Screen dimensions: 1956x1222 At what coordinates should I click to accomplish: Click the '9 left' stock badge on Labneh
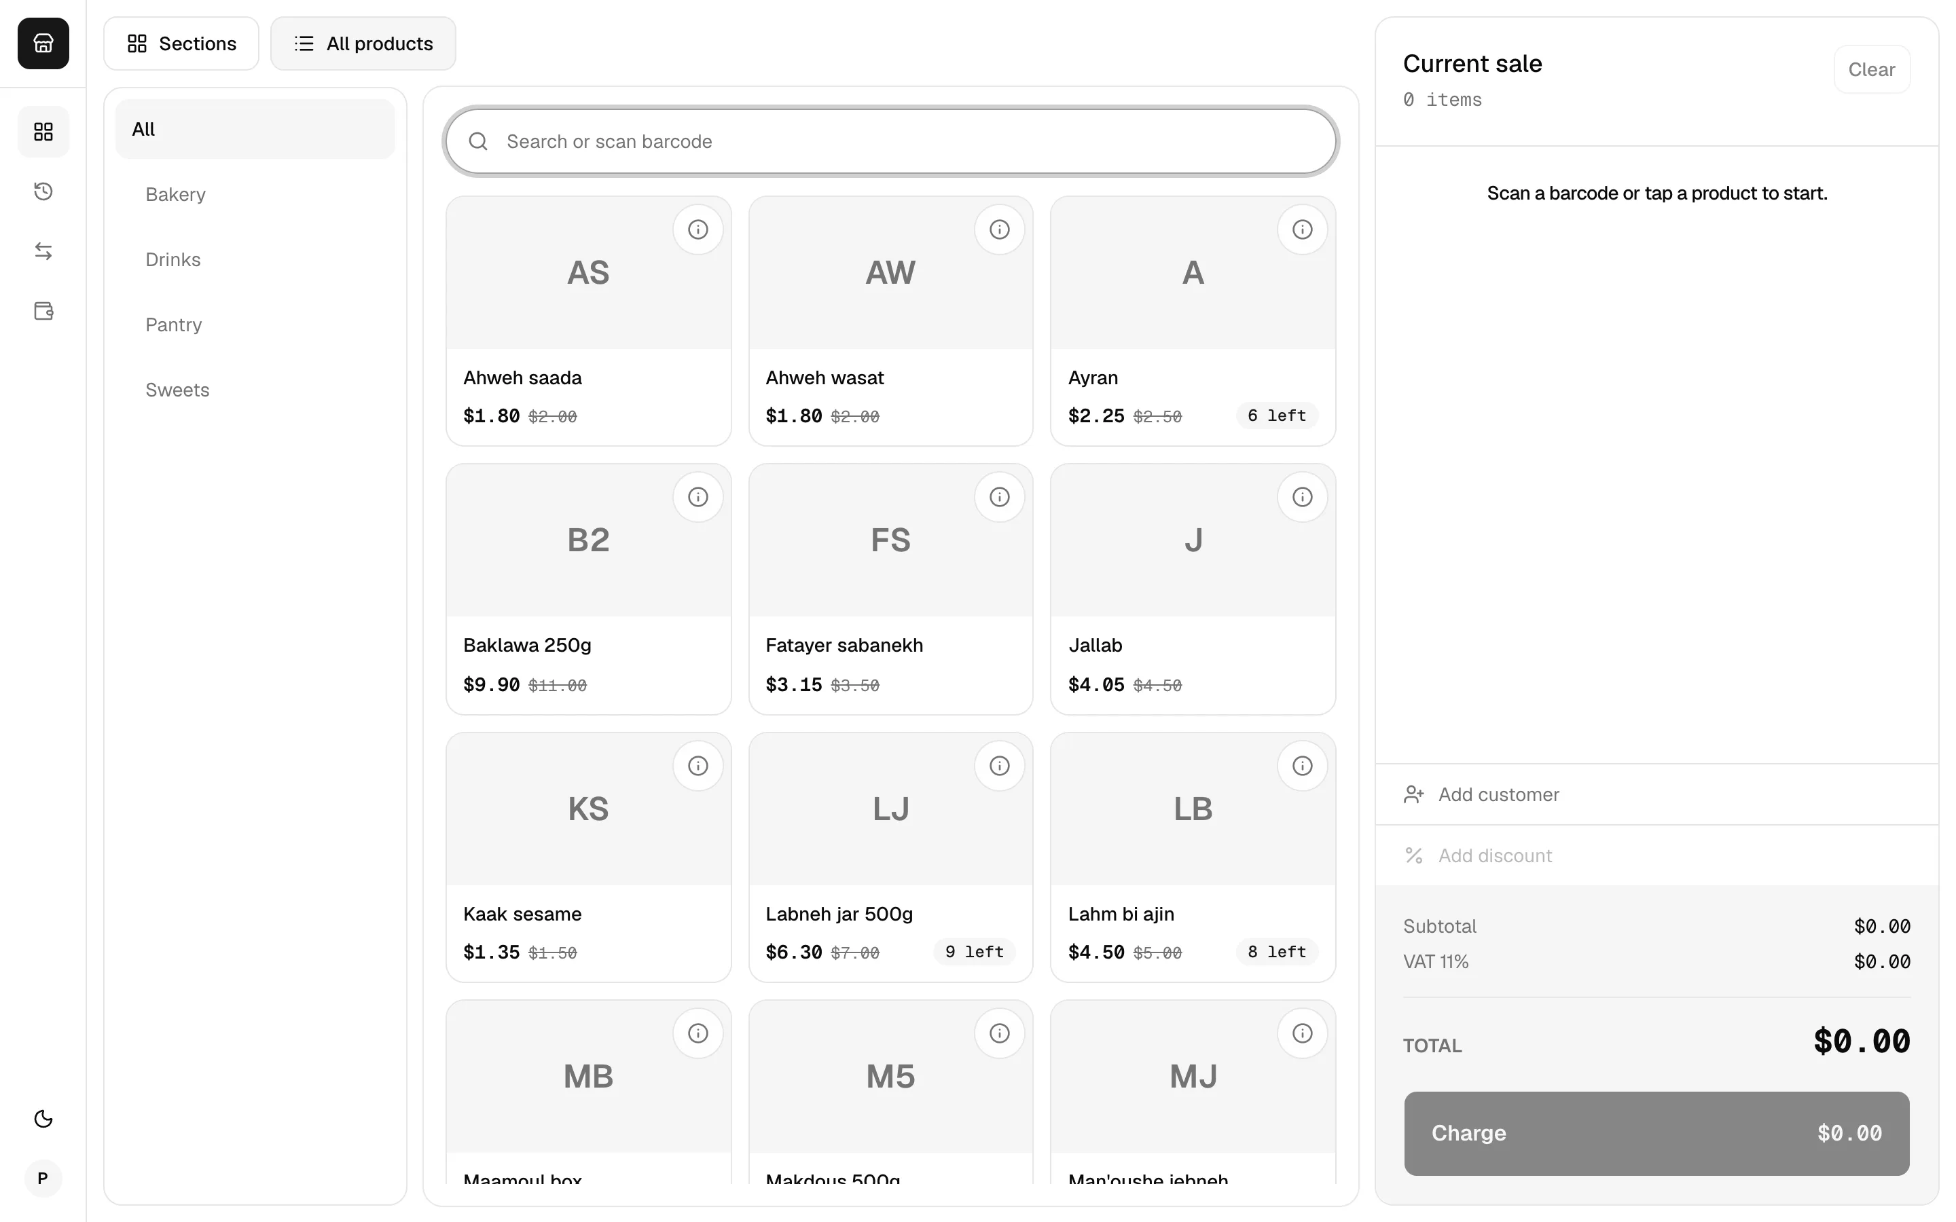974,952
